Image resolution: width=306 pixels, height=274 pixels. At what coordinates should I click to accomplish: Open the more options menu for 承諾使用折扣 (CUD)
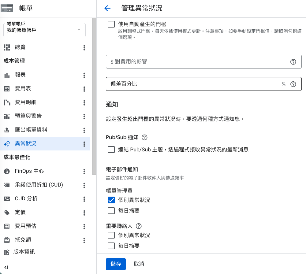click(x=84, y=185)
